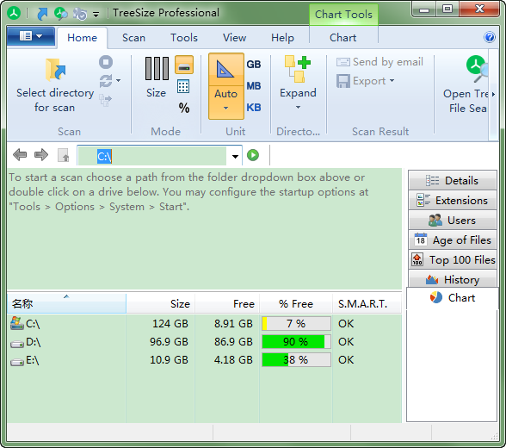This screenshot has width=506, height=448.
Task: Open the Users panel tab
Action: coord(452,221)
